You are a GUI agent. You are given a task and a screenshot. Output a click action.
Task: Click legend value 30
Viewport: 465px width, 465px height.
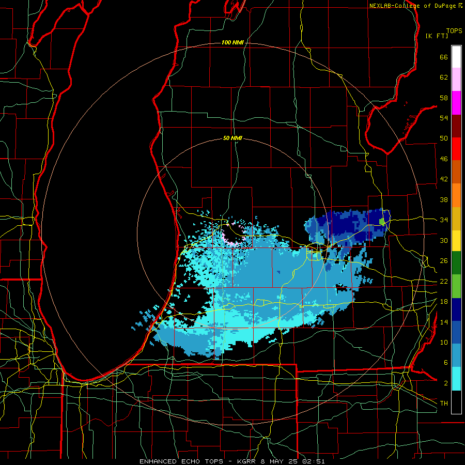(x=444, y=240)
